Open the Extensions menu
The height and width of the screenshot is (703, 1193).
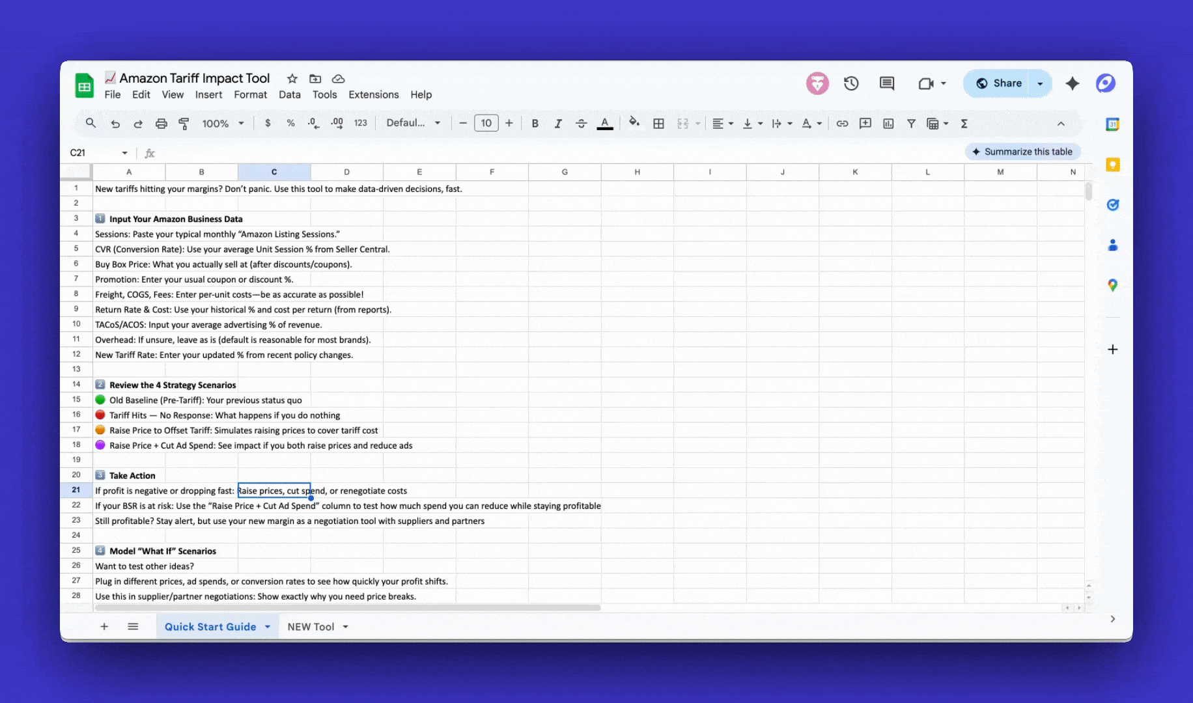click(374, 94)
